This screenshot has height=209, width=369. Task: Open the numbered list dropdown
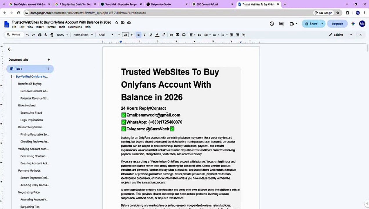[x=224, y=35]
